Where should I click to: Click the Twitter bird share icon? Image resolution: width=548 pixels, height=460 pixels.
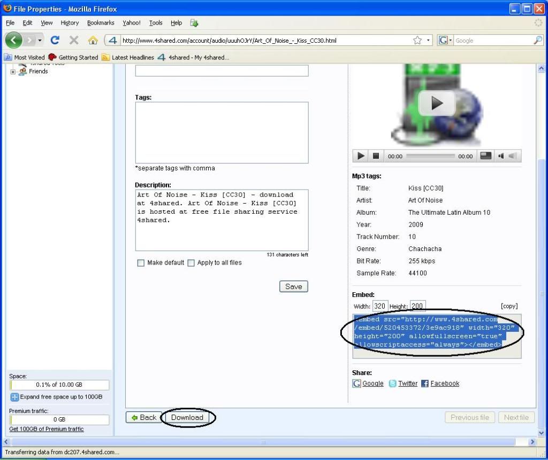[392, 384]
